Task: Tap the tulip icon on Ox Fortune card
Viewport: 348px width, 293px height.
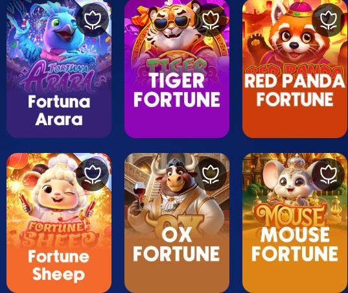Action: (x=211, y=175)
